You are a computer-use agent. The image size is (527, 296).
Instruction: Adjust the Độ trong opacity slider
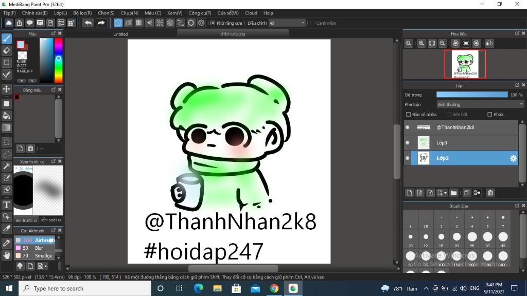[472, 95]
